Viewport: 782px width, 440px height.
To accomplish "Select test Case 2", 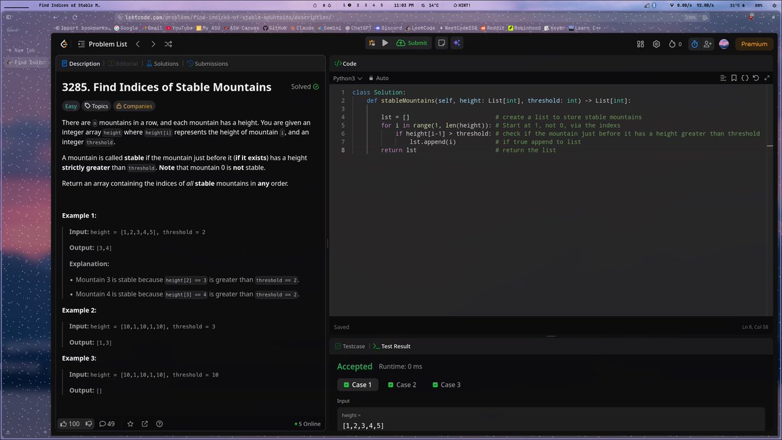I will point(401,385).
